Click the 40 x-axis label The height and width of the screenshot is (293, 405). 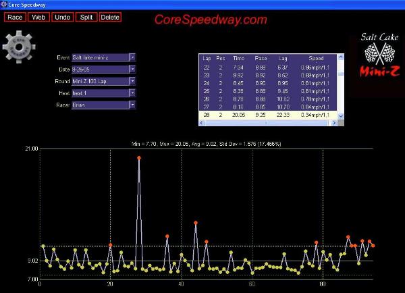tap(181, 284)
